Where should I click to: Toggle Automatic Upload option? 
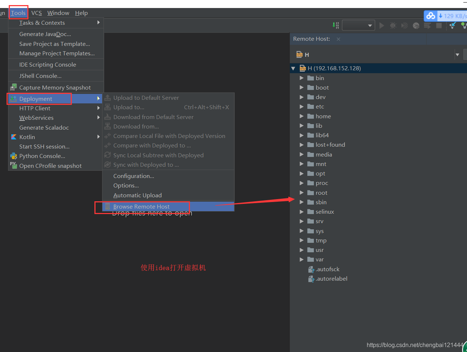click(168, 195)
